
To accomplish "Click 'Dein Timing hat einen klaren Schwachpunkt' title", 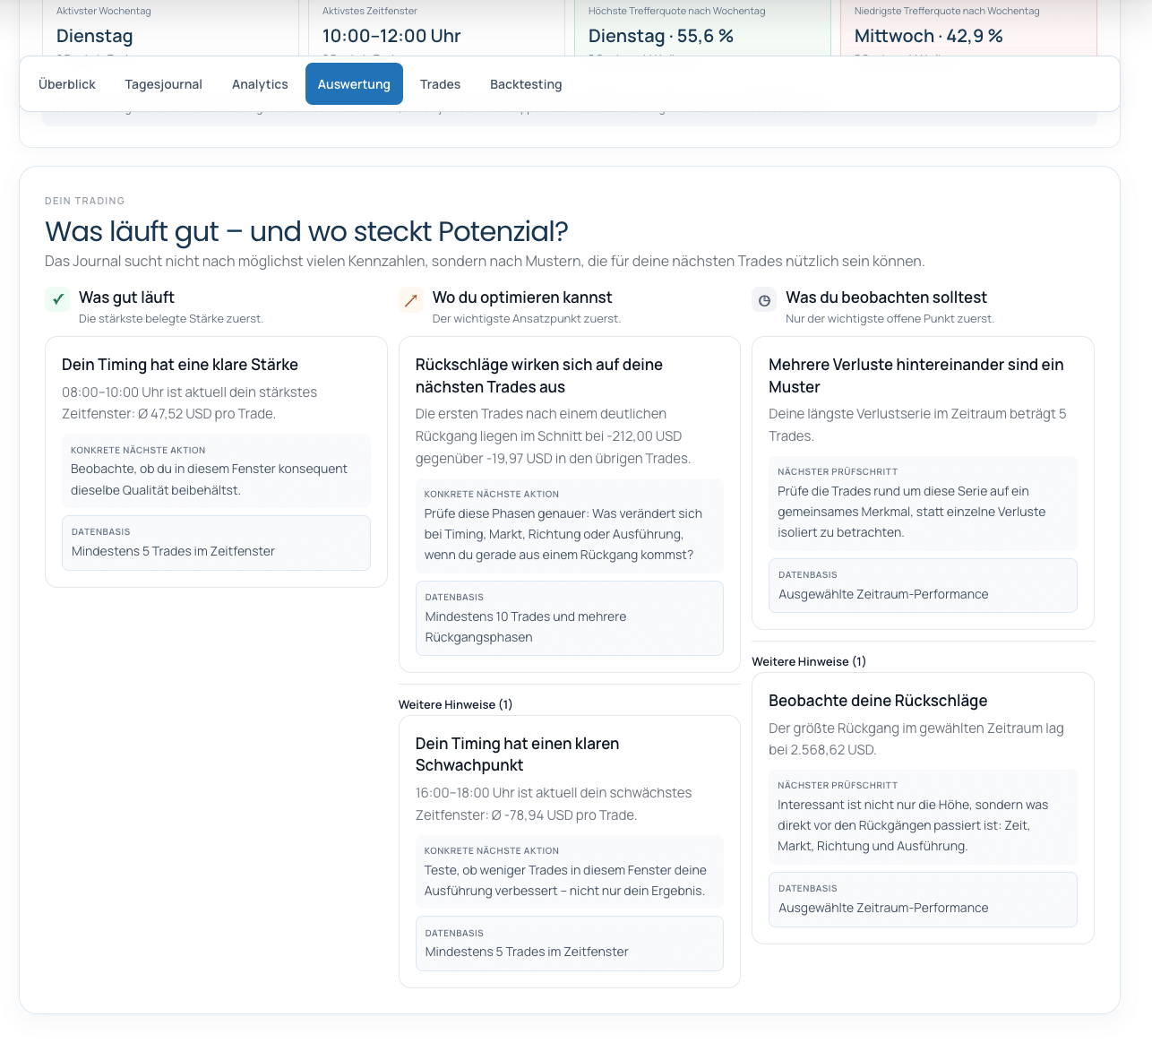I will (517, 754).
